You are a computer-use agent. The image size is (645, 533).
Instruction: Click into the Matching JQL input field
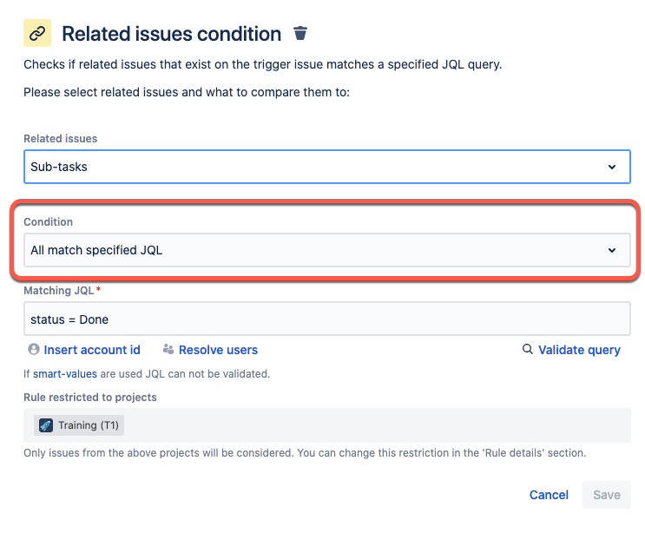(326, 319)
